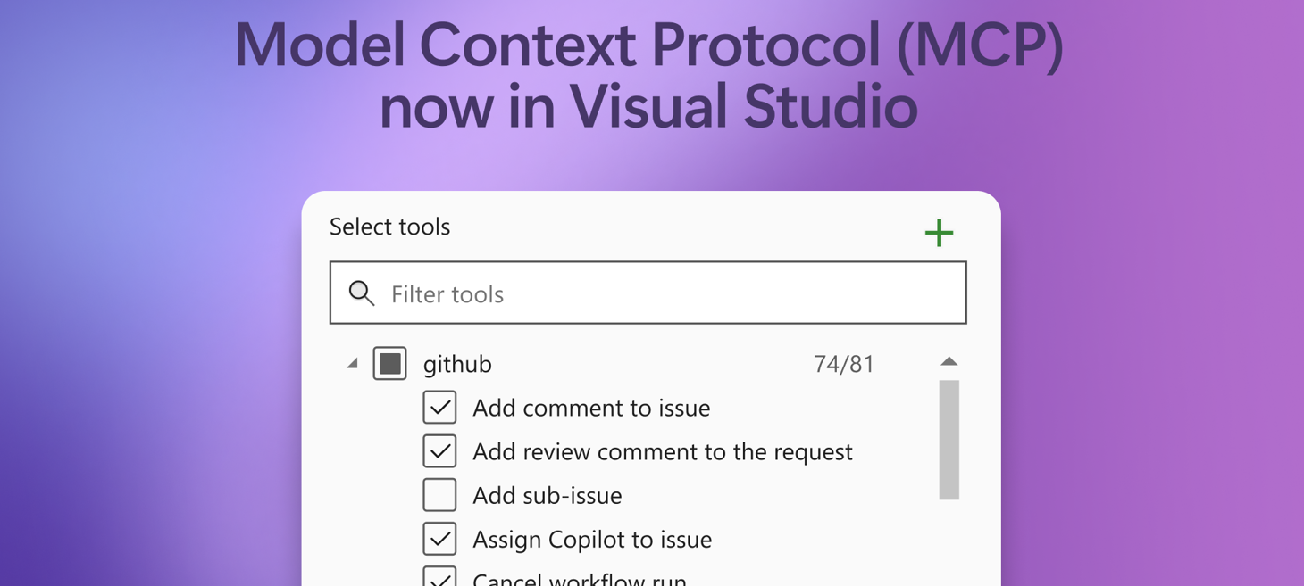The image size is (1304, 586).
Task: Enable the Add sub-issue tool
Action: point(439,494)
